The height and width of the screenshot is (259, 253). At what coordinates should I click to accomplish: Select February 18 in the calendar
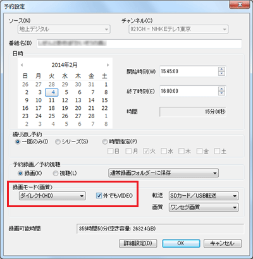(x=52, y=108)
